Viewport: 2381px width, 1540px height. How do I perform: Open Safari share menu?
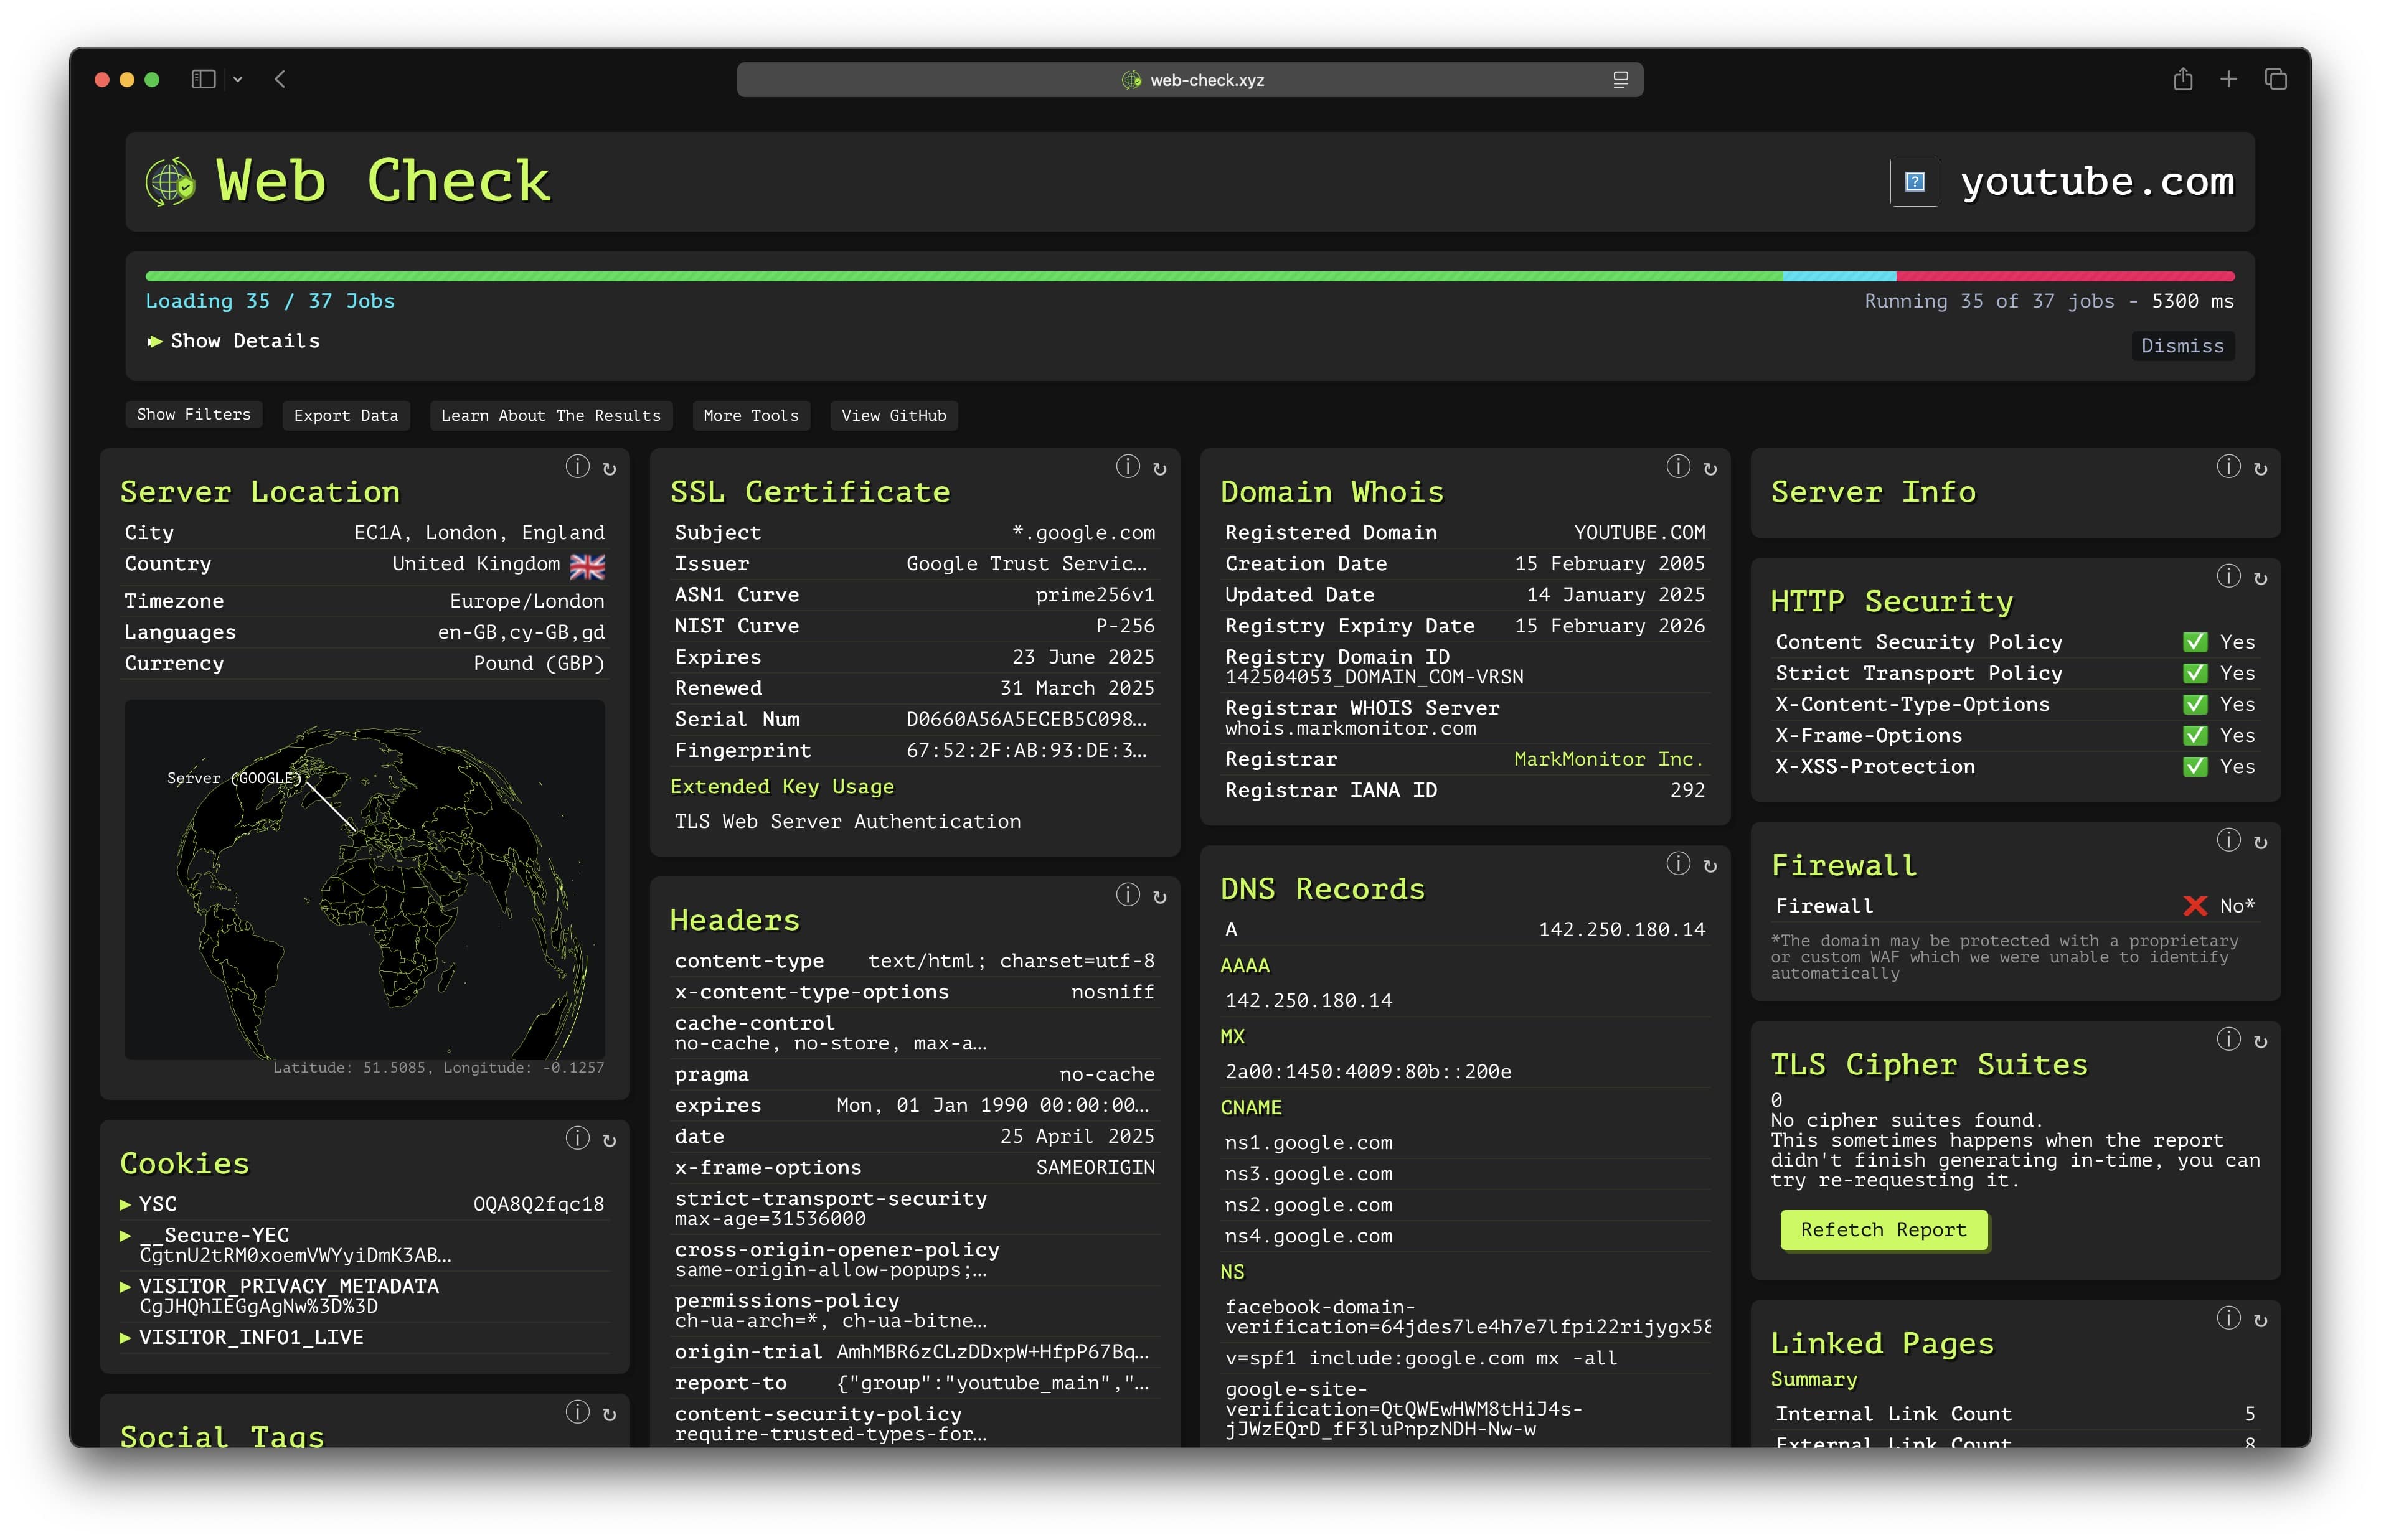coord(2182,79)
